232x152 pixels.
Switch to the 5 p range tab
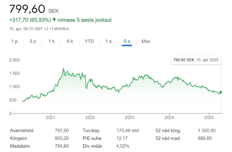point(33,41)
